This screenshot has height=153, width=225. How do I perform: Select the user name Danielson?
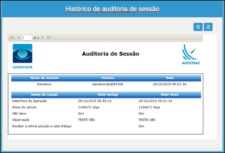pyautogui.click(x=44, y=84)
